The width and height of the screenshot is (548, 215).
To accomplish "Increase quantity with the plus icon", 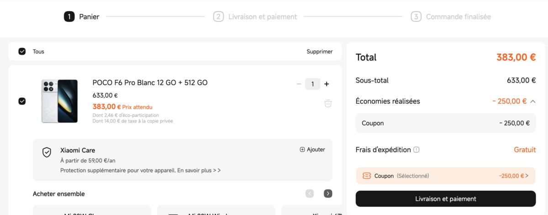I will [326, 84].
